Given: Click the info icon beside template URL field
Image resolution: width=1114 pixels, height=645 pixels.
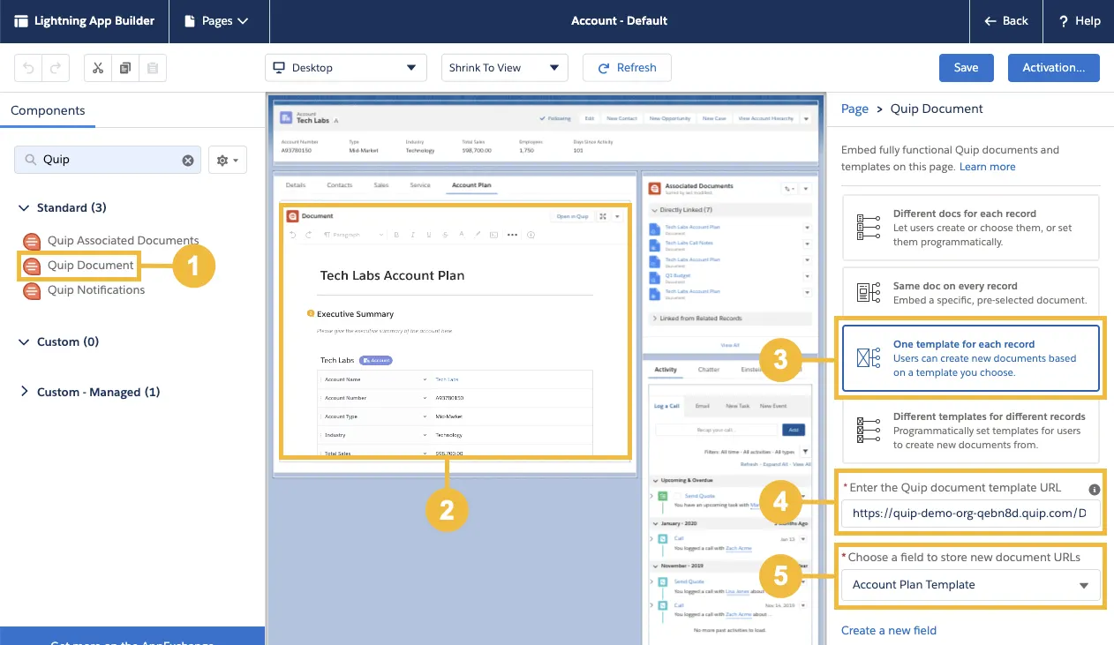Looking at the screenshot, I should tap(1094, 488).
